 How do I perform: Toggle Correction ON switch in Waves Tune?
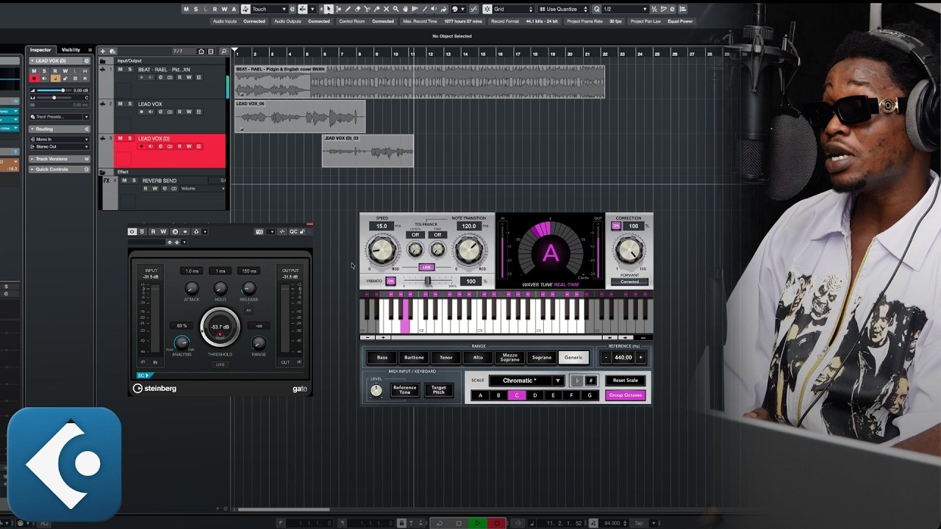point(616,226)
